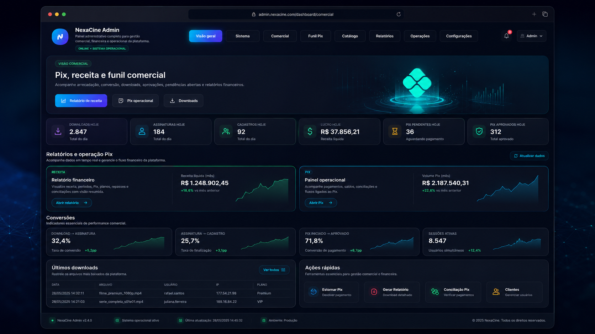Show the tab overview icon
Image resolution: width=595 pixels, height=334 pixels.
tap(545, 14)
